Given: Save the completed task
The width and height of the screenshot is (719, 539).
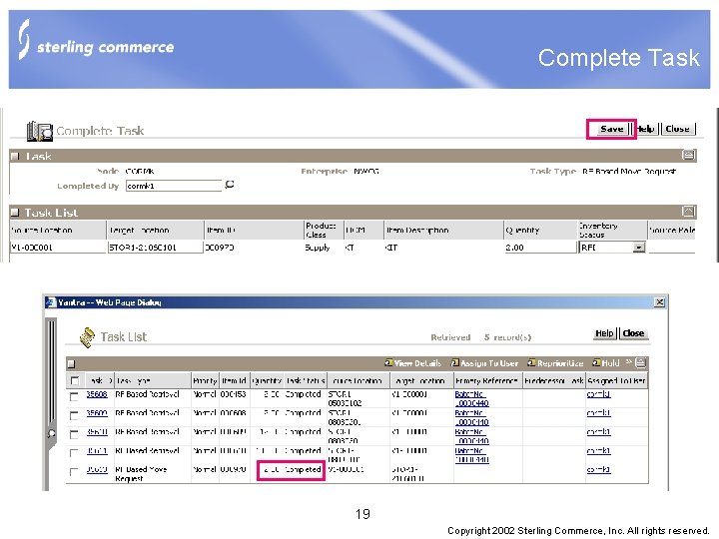Looking at the screenshot, I should 611,129.
